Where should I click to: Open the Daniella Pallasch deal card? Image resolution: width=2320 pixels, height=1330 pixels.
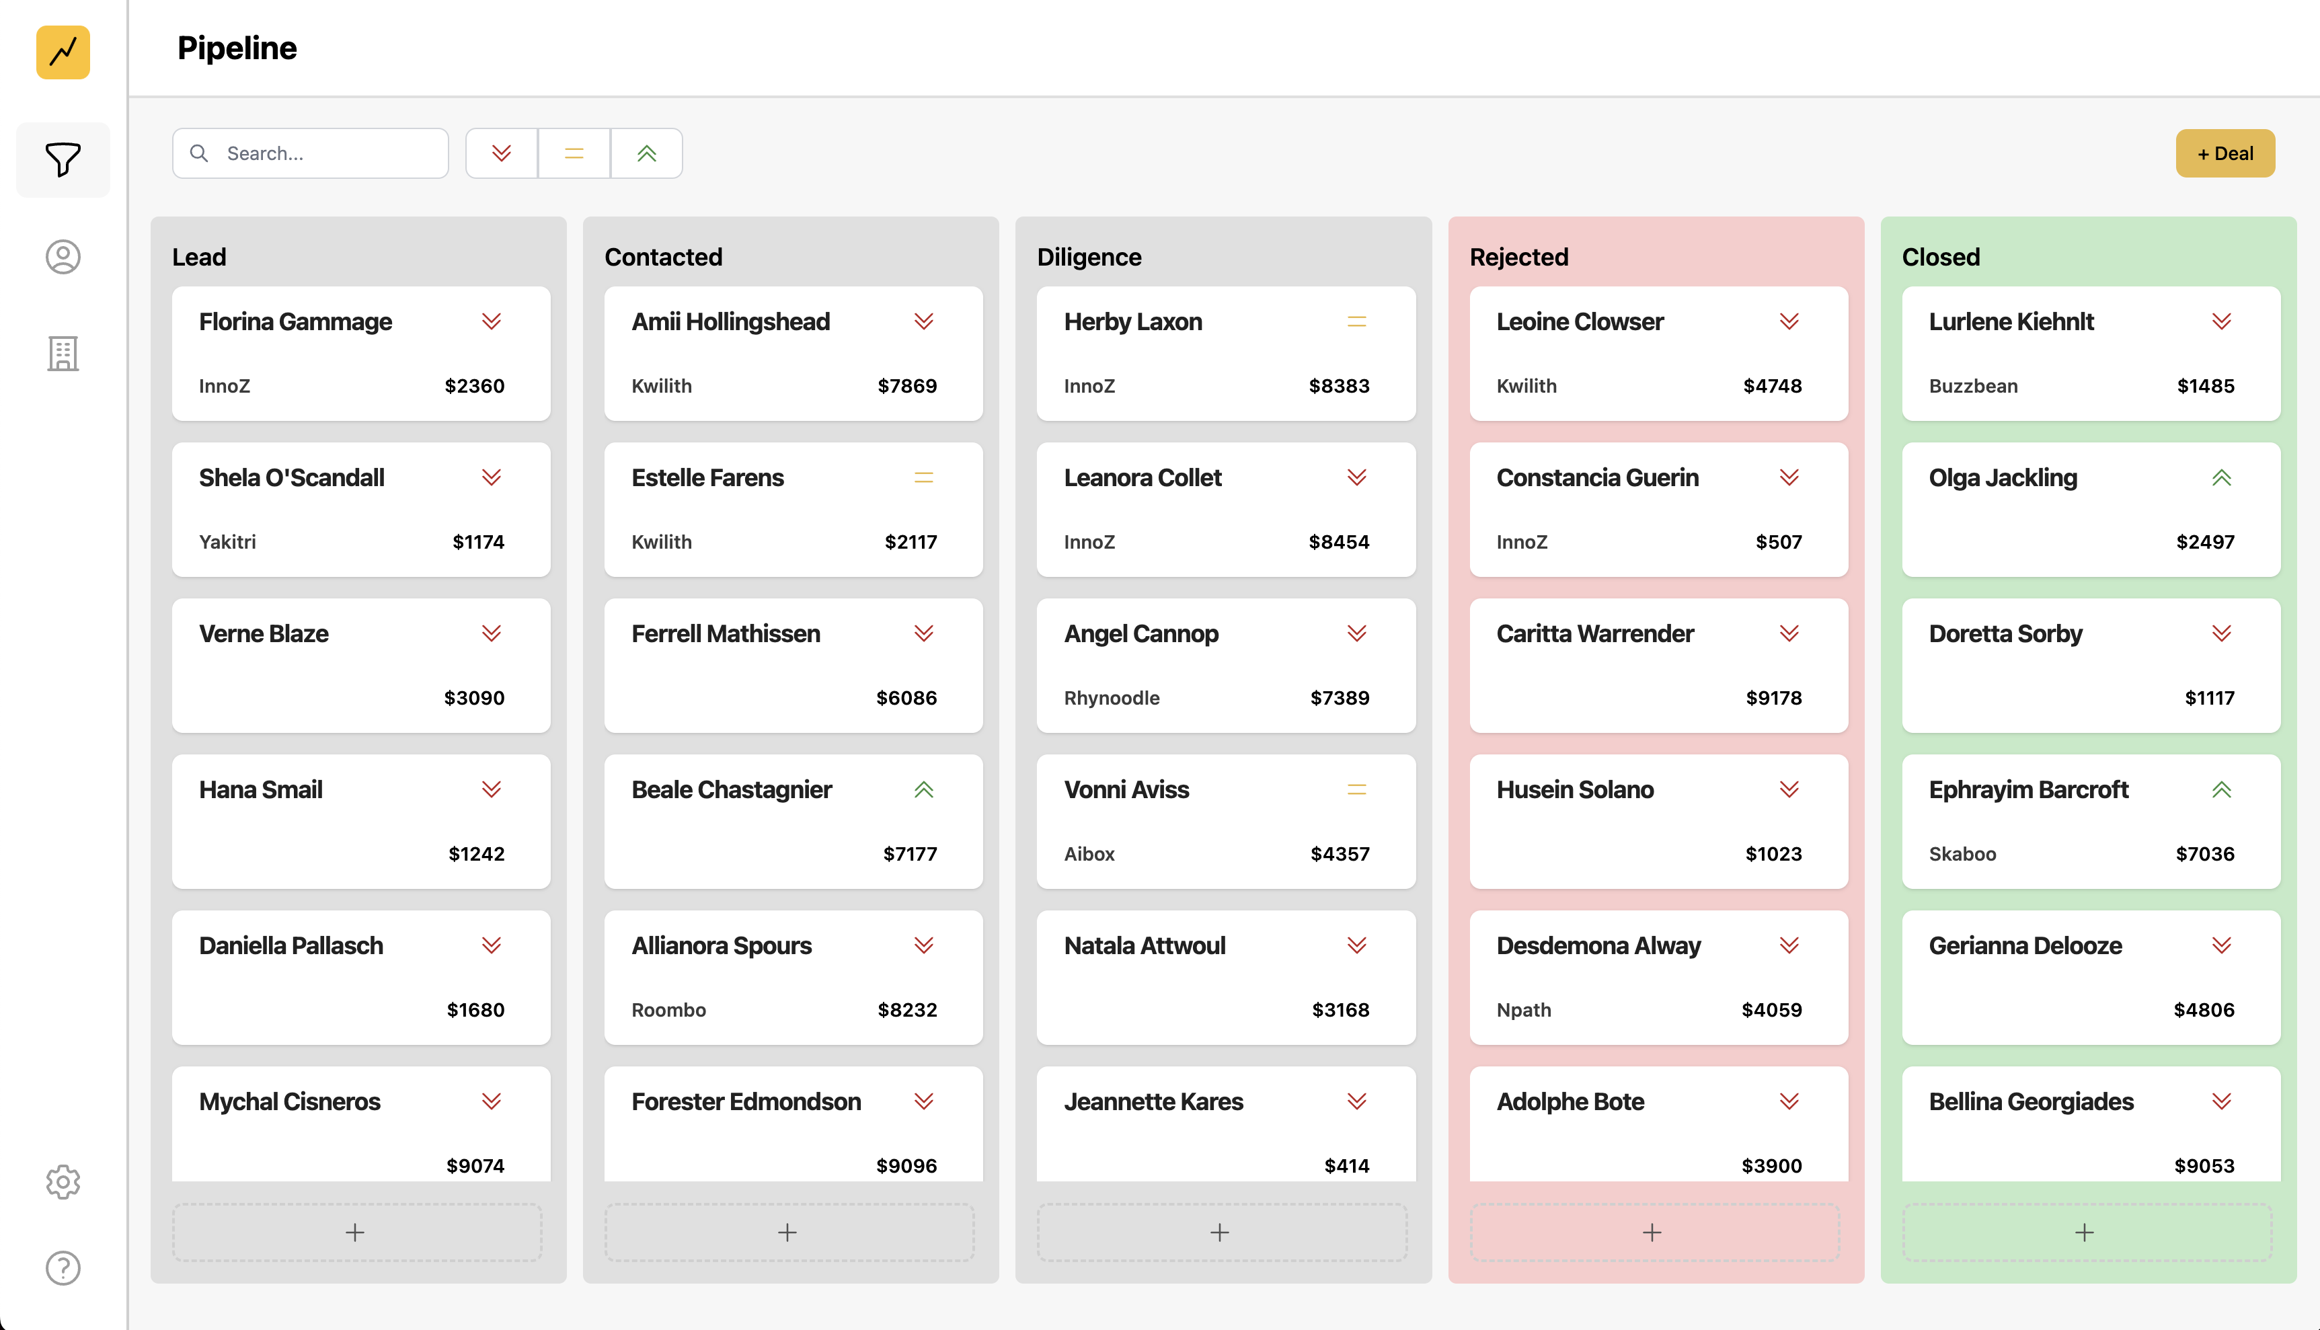point(361,978)
